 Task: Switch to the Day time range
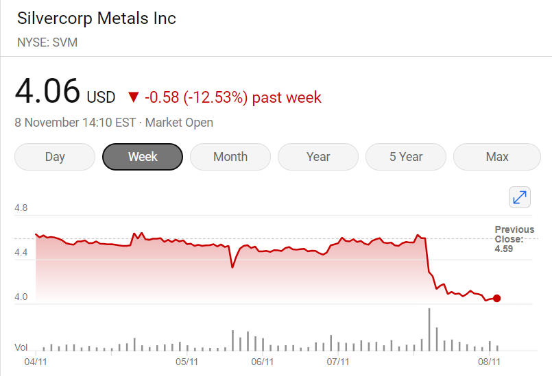[x=55, y=157]
